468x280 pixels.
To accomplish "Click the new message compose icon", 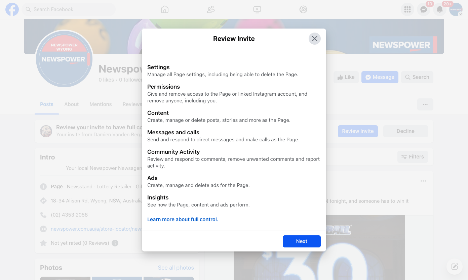I will tap(455, 267).
